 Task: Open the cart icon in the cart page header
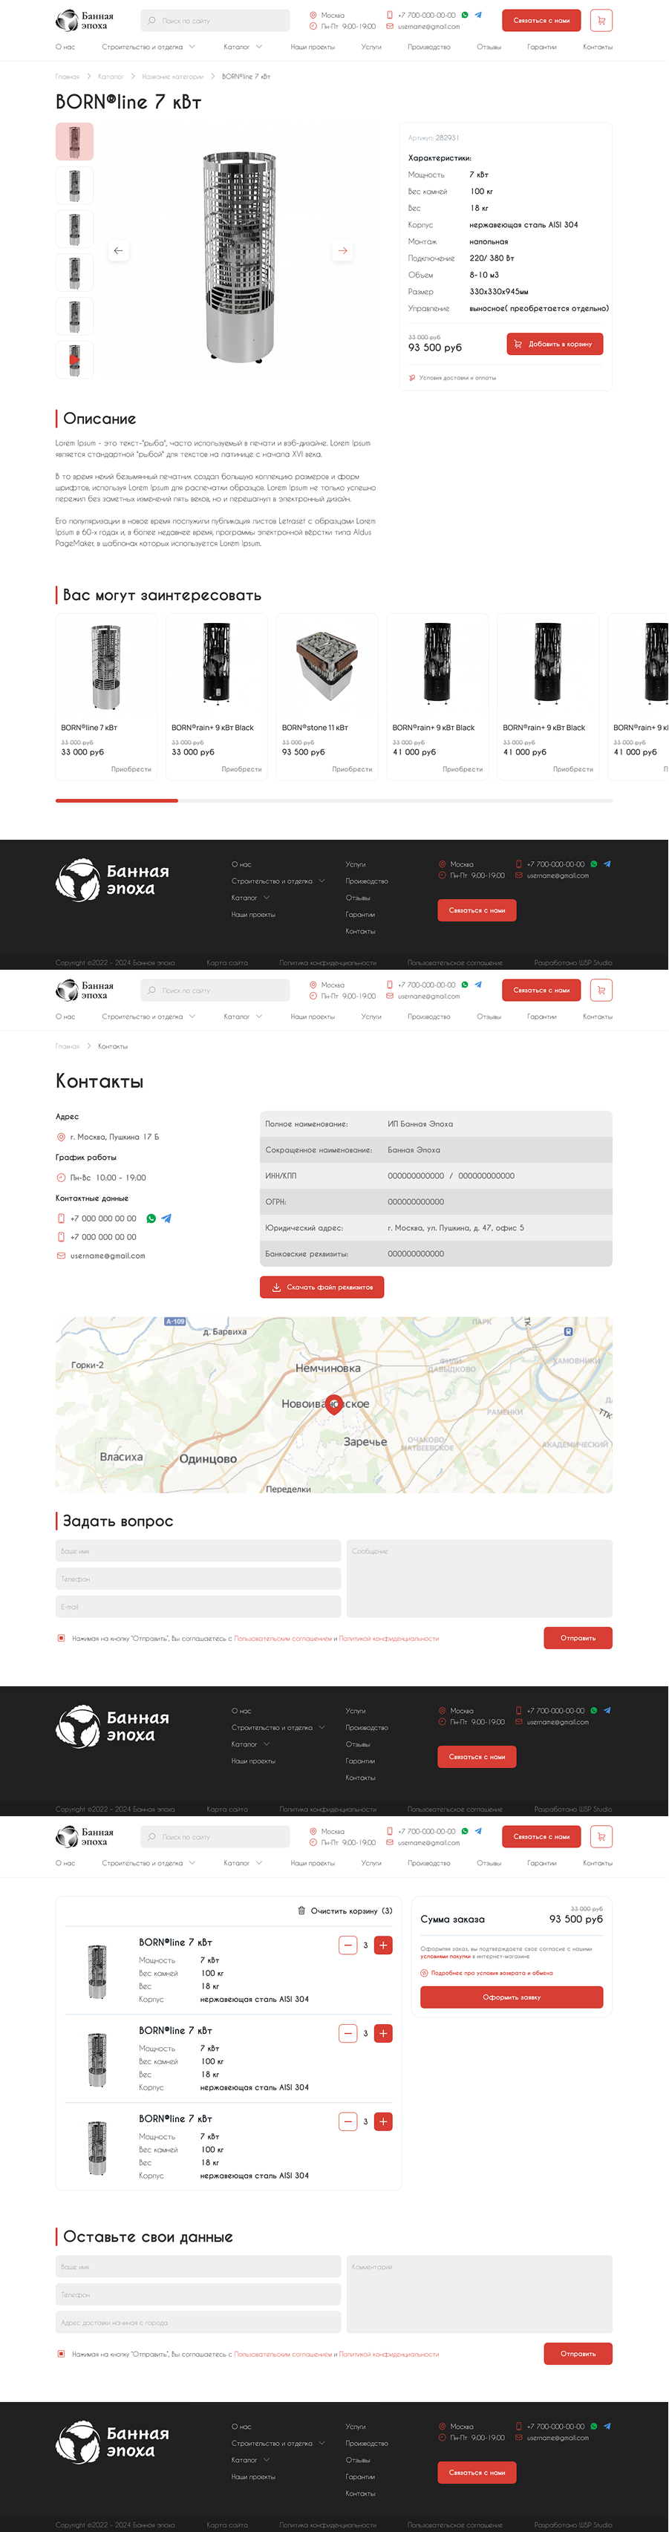click(601, 1836)
